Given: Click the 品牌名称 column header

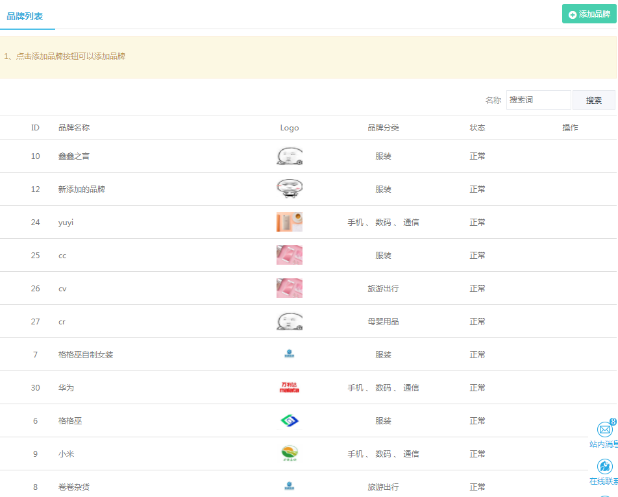Looking at the screenshot, I should tap(74, 128).
